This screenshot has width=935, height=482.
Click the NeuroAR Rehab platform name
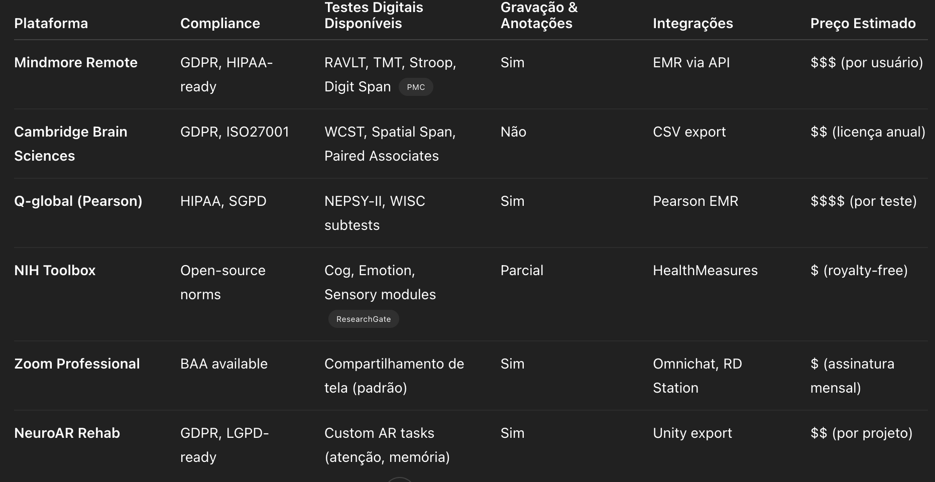(x=67, y=433)
